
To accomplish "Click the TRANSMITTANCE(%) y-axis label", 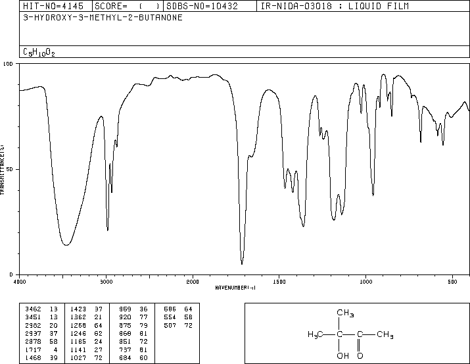I will (3, 169).
